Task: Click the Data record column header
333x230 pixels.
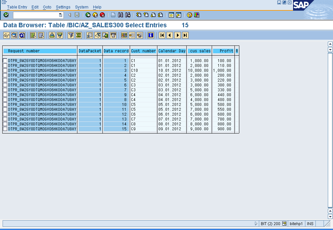Action: coord(116,51)
